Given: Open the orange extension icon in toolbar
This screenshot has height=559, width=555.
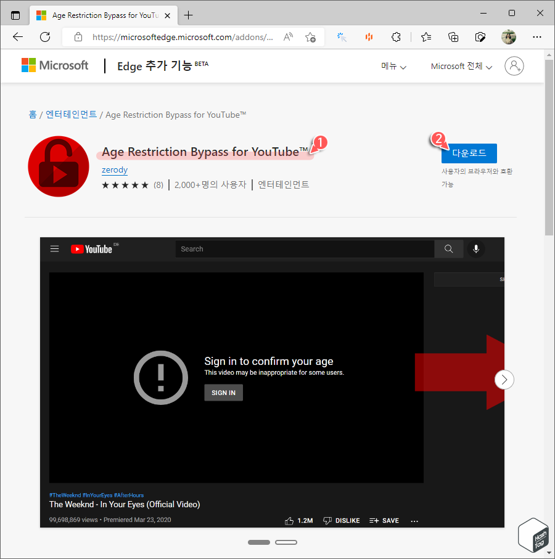Looking at the screenshot, I should coord(369,37).
